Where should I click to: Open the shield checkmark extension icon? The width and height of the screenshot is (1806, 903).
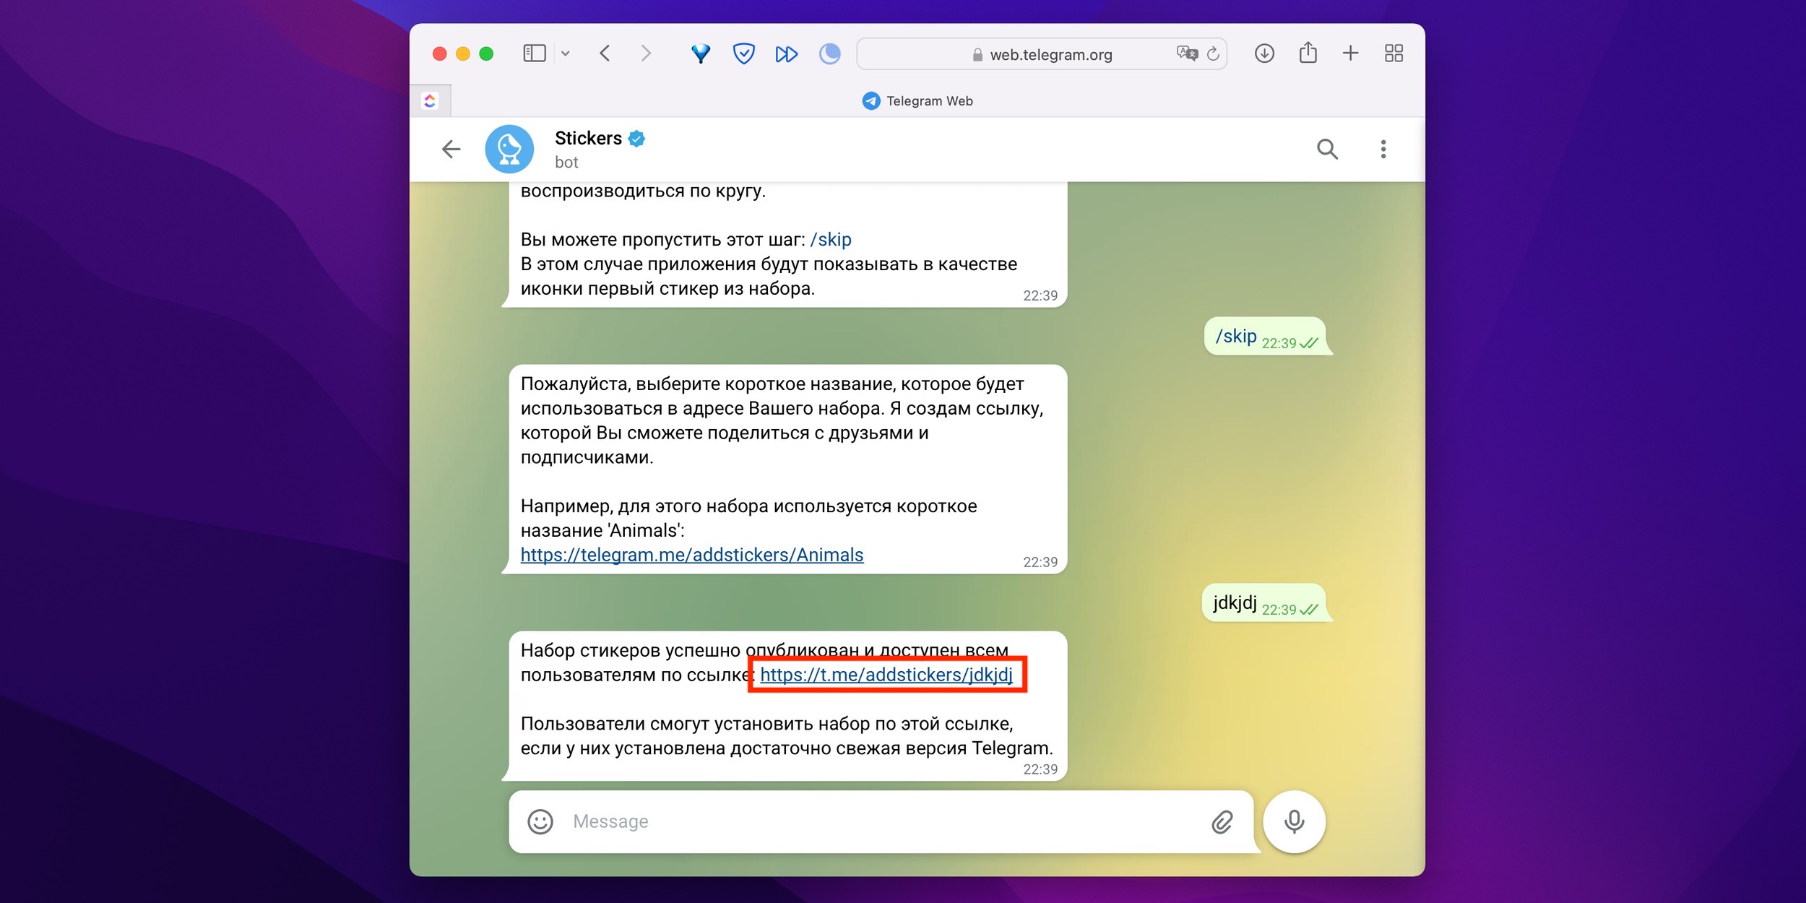tap(743, 53)
